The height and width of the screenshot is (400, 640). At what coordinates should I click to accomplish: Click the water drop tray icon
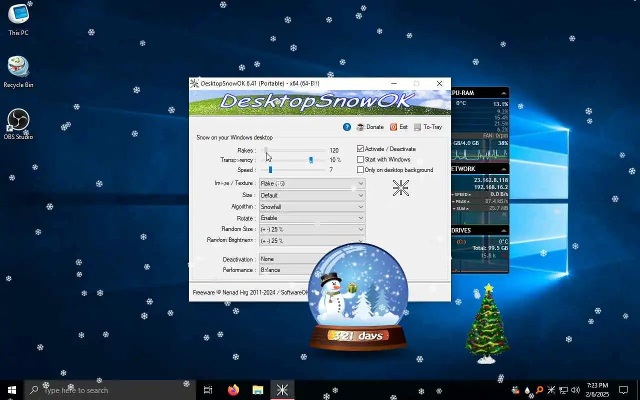pos(527,390)
